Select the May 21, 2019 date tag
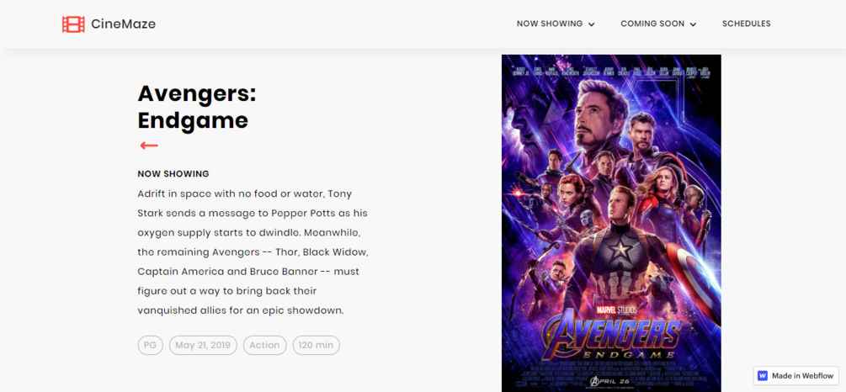This screenshot has width=846, height=392. [x=203, y=345]
